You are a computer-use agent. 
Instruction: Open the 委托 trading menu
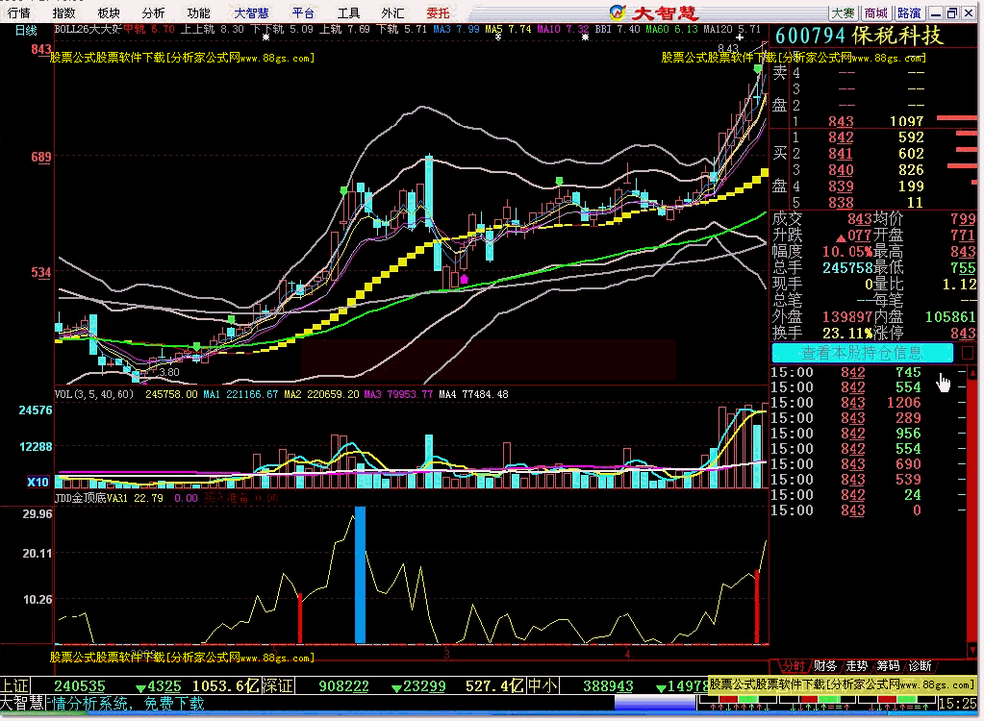click(x=438, y=12)
